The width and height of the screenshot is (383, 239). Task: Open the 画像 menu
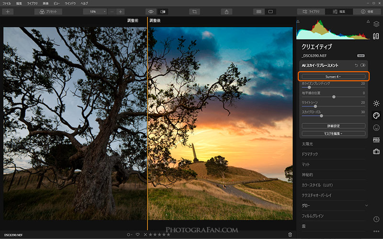45,3
